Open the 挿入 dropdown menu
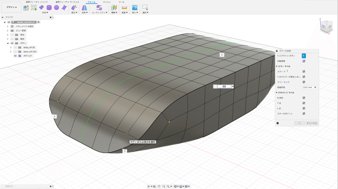The image size is (338, 189). pos(135,13)
